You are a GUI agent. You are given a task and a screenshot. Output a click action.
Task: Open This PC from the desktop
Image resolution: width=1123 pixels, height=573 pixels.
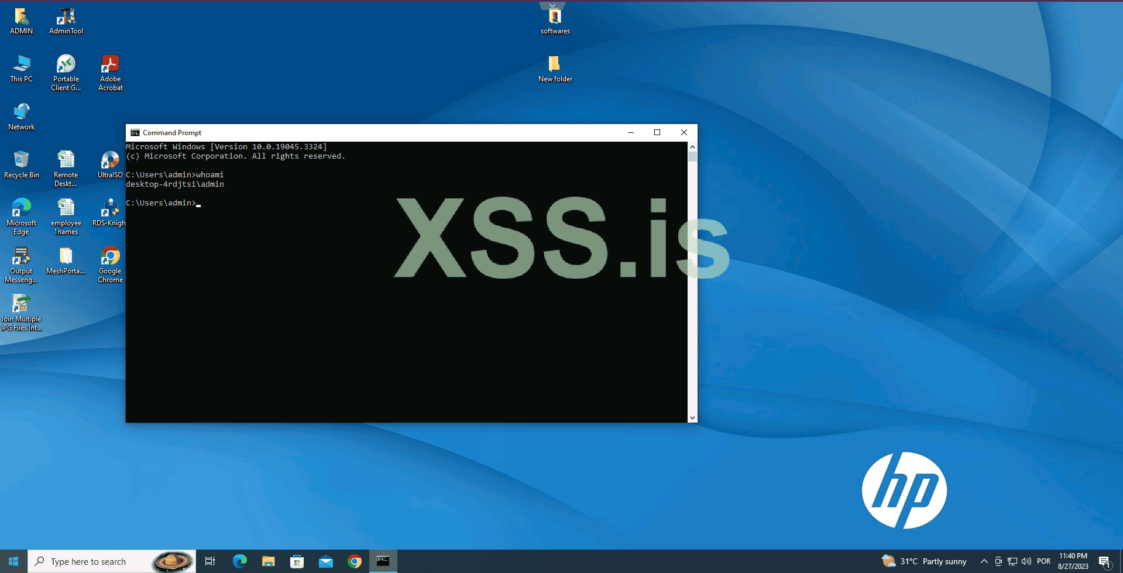coord(22,66)
